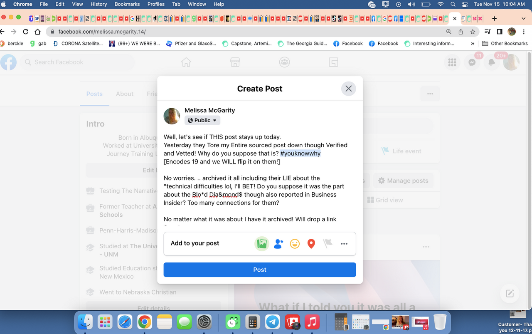Add photo or video to post
Image resolution: width=532 pixels, height=334 pixels.
(262, 244)
